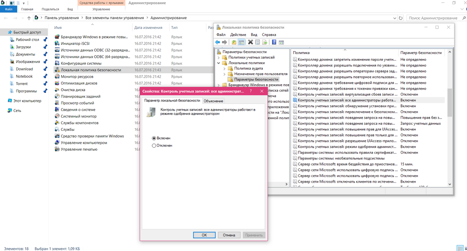Open the Explorer address bar history dropdown
Viewport: 467px width, 251px height.
click(395, 18)
